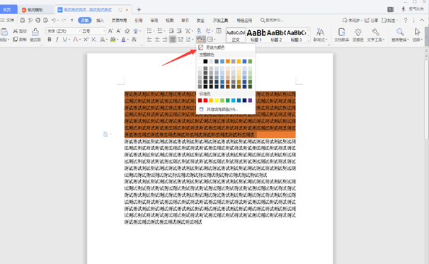Click the distributed alignment icon
Viewport: 429px width, 264px height.
point(181,40)
